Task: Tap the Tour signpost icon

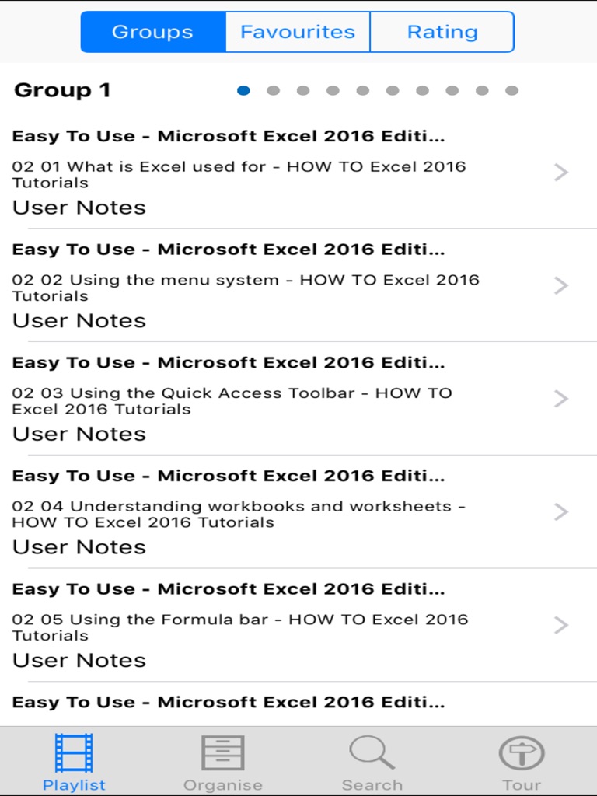Action: tap(521, 753)
